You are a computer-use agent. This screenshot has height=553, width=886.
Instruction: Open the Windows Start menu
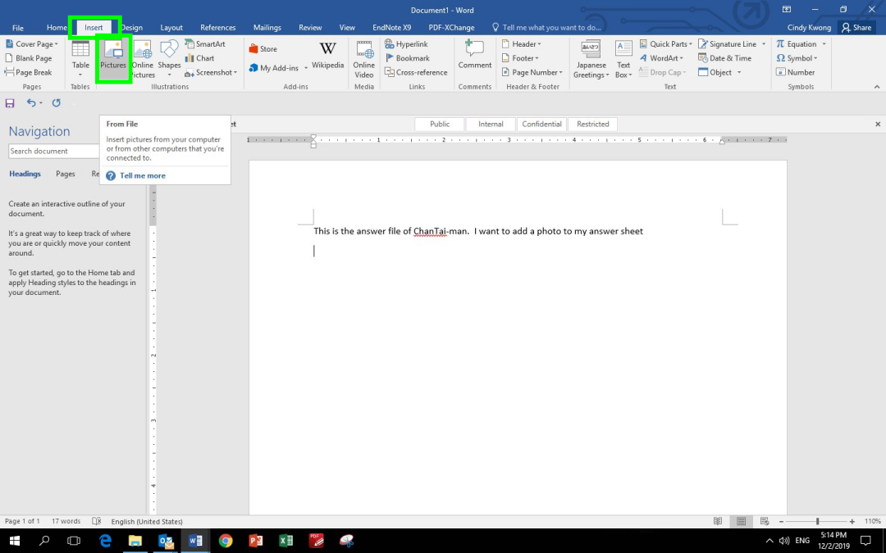(15, 541)
